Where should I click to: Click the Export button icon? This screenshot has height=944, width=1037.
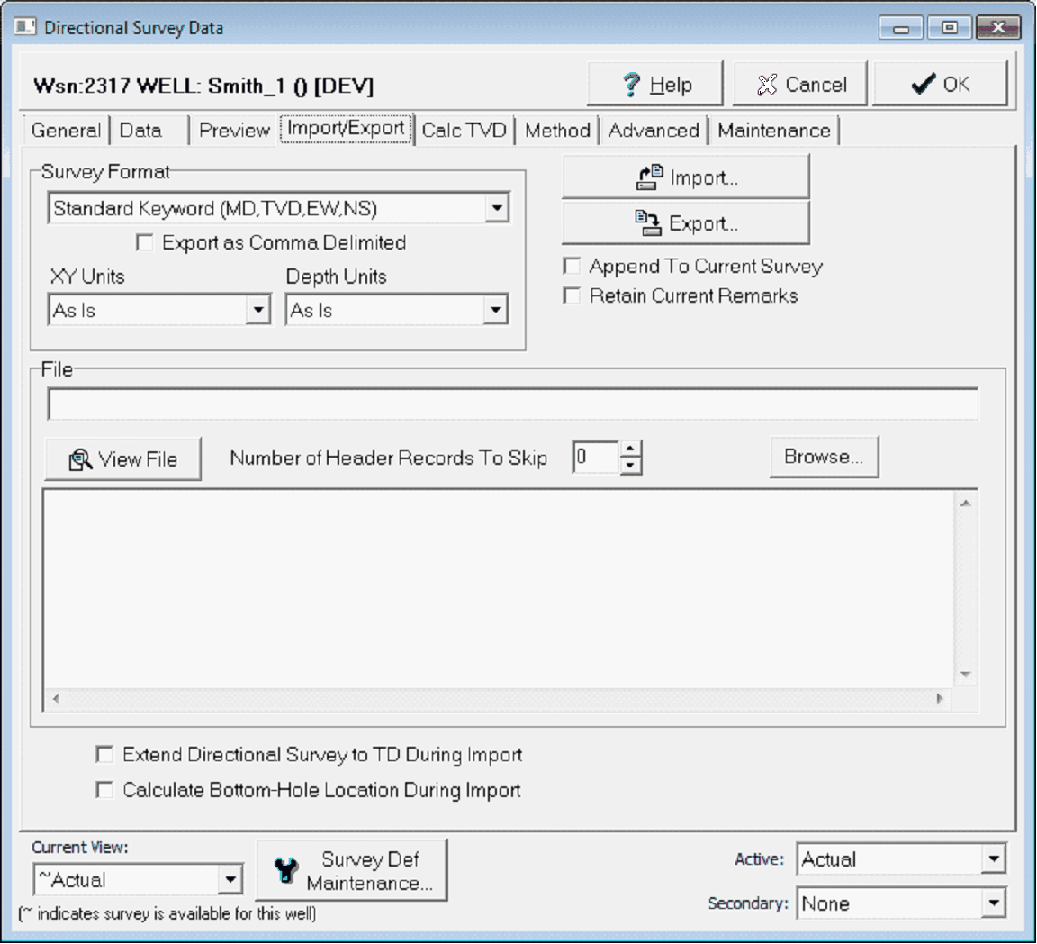tap(648, 223)
